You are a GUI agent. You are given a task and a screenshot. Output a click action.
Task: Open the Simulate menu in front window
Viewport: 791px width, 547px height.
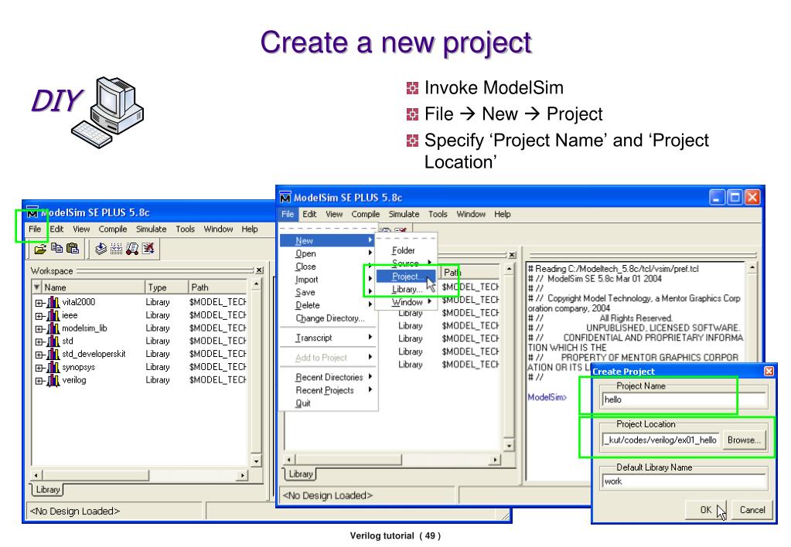[x=404, y=214]
